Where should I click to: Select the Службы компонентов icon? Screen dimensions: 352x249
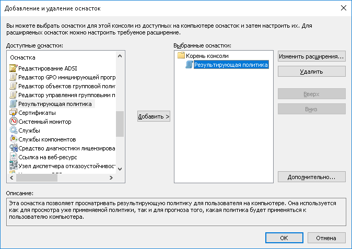click(x=14, y=139)
